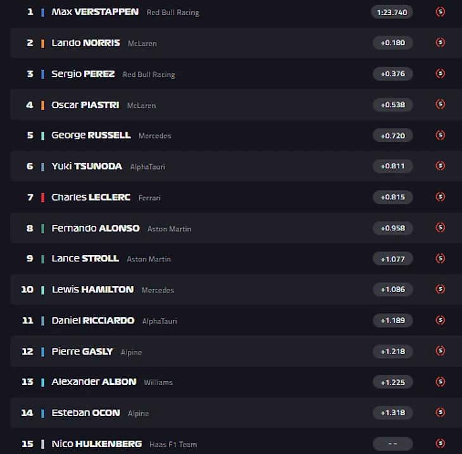462x454 pixels.
Task: Click the tyre icon for George Russell
Action: pyautogui.click(x=440, y=135)
